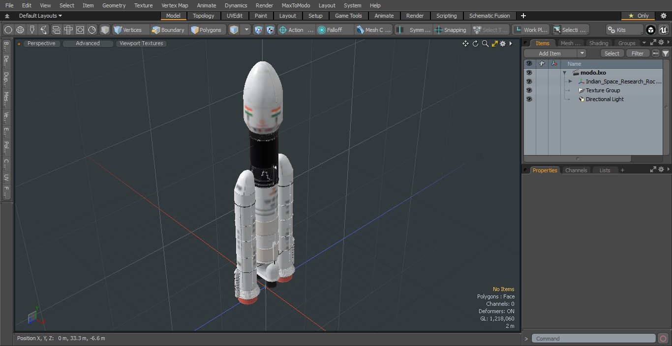Toggle visibility of Texture Group
The height and width of the screenshot is (346, 672).
[529, 90]
